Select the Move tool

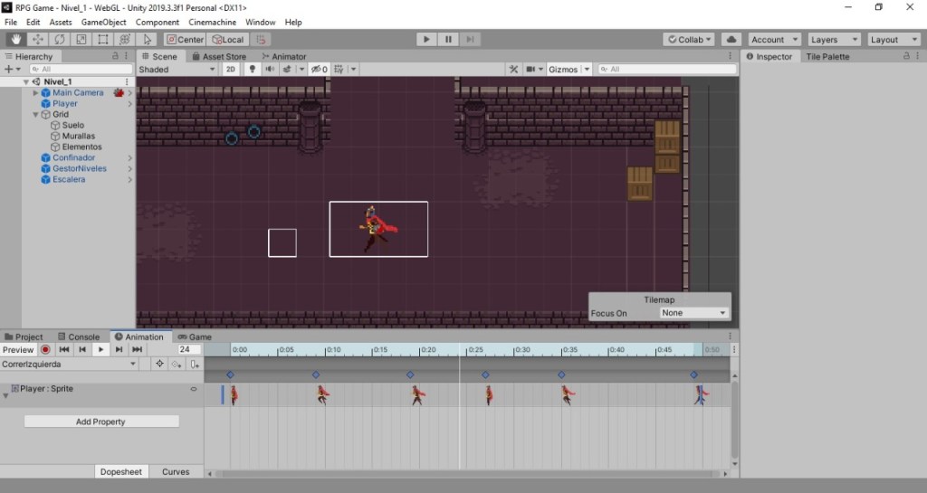(37, 40)
